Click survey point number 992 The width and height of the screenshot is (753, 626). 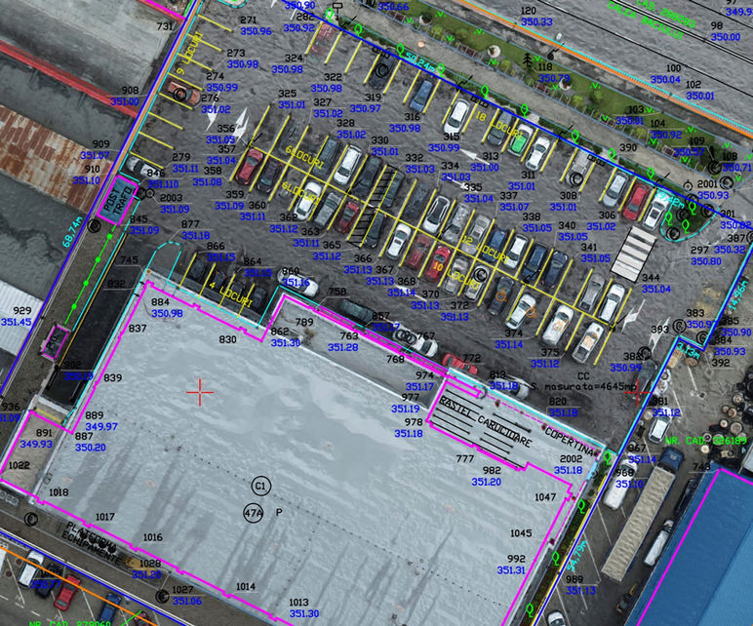516,559
